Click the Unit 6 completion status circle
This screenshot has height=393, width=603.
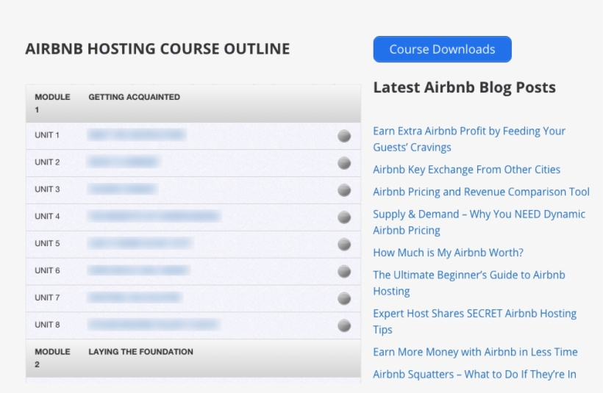point(344,271)
